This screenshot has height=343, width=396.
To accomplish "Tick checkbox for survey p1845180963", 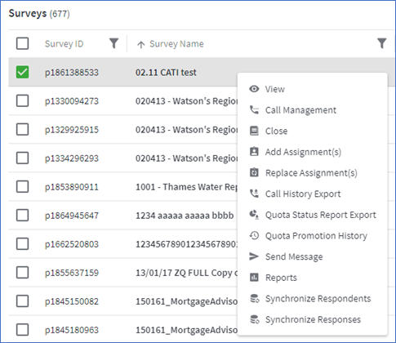I will [x=22, y=330].
